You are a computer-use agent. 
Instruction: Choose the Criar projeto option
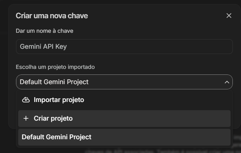tap(124, 118)
